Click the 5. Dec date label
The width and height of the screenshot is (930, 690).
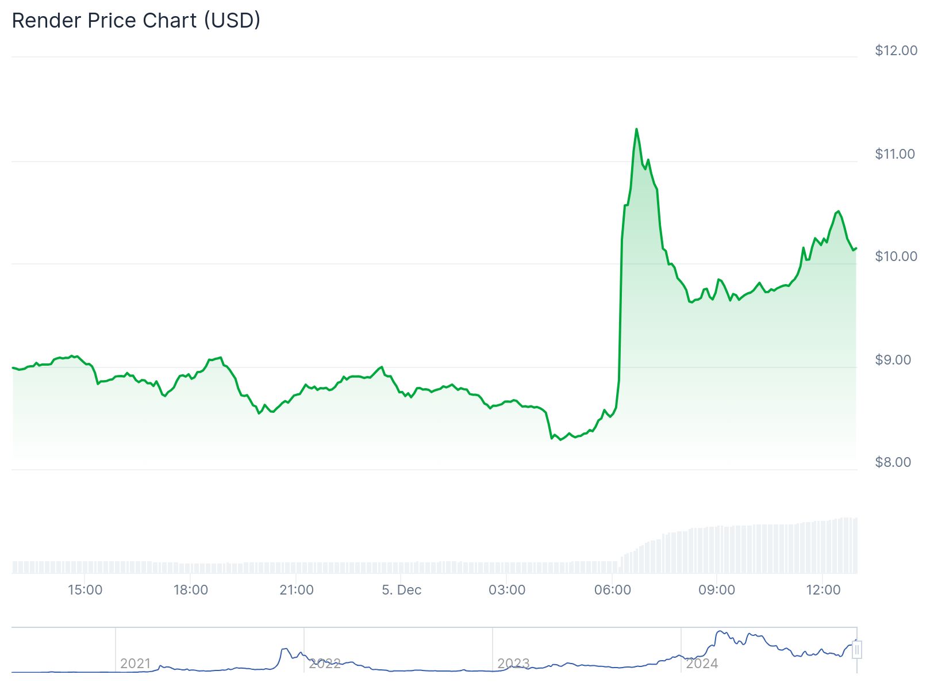point(402,590)
